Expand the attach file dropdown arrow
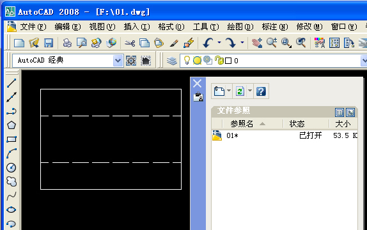The height and width of the screenshot is (230, 367). 229,91
